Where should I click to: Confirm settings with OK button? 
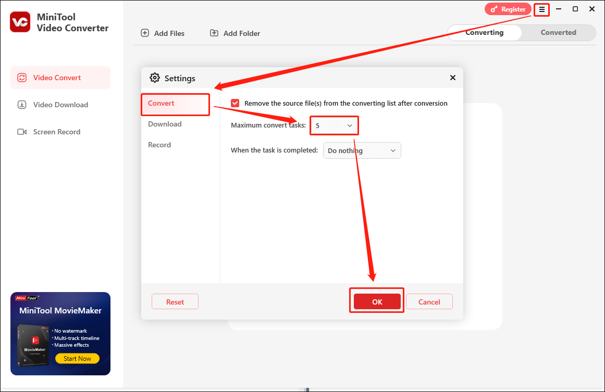[x=377, y=302]
